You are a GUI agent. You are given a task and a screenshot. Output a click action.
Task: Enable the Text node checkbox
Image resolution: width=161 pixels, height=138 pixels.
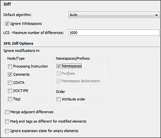10,99
